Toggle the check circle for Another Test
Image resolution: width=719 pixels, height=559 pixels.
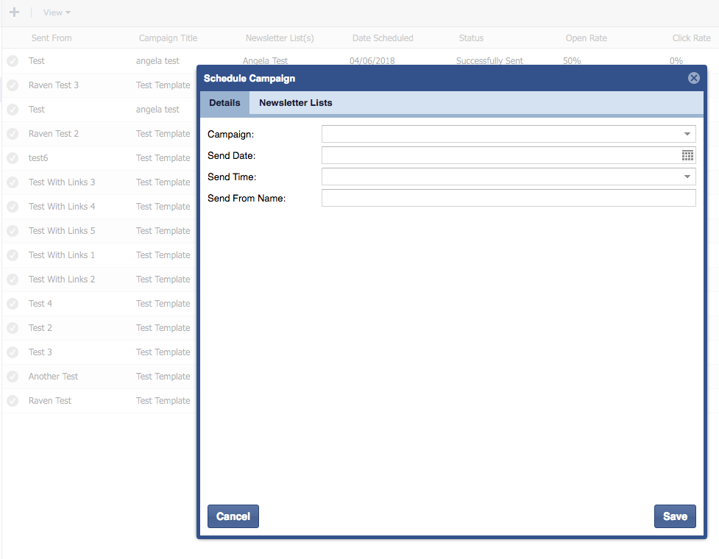click(x=13, y=377)
